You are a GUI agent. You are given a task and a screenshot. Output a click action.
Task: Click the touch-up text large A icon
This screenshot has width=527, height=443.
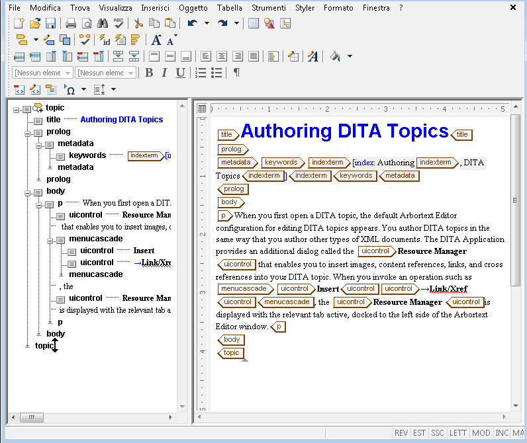pos(313,56)
